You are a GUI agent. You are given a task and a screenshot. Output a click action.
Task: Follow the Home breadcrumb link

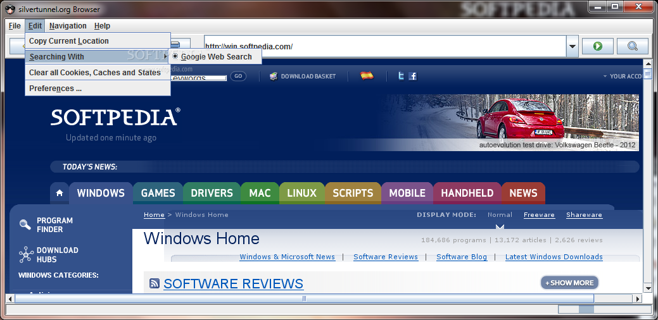(154, 215)
